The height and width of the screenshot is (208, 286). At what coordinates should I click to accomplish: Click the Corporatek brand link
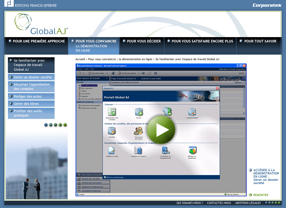click(x=267, y=5)
